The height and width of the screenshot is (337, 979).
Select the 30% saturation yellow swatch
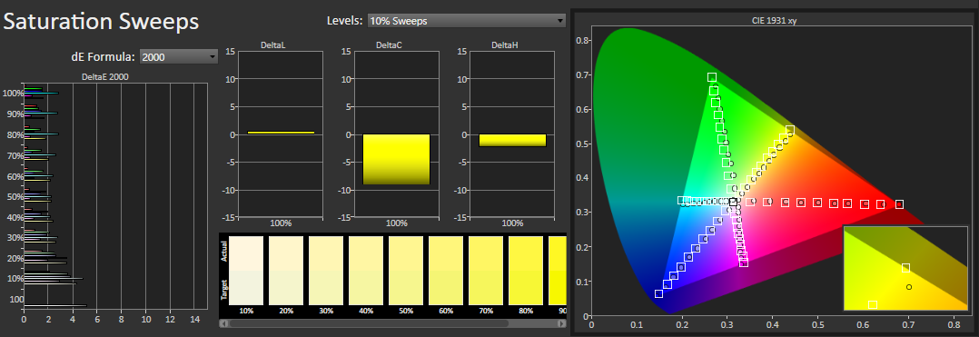[326, 270]
